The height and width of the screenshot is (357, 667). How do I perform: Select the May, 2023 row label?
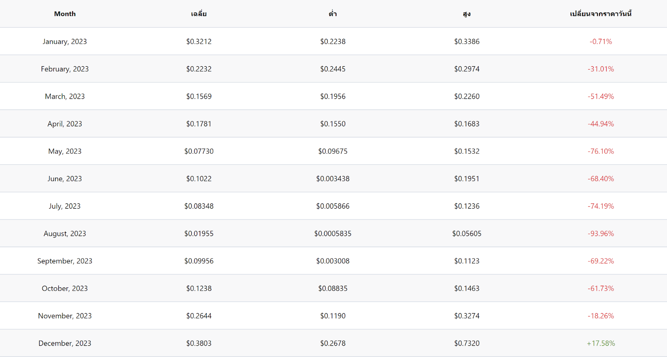click(65, 151)
